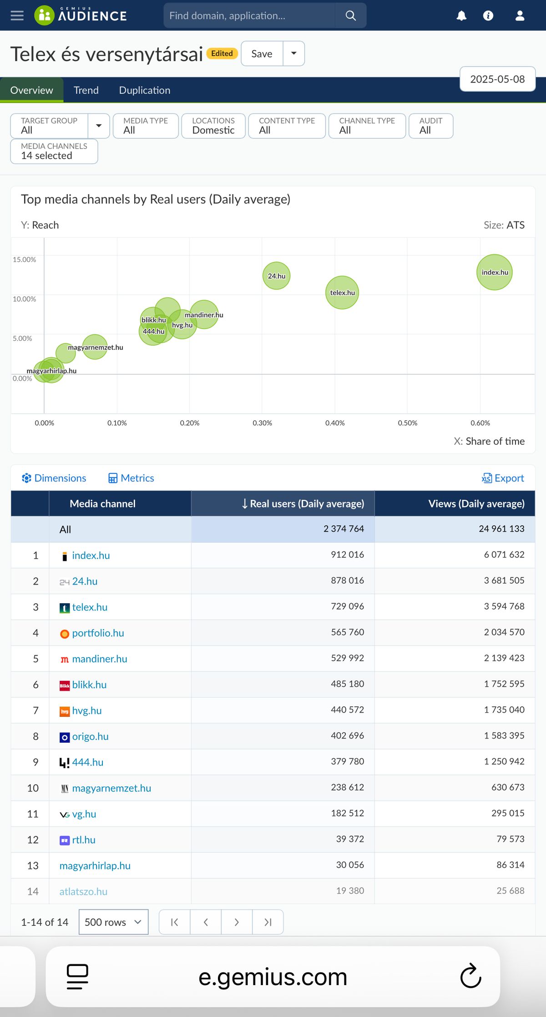546x1017 pixels.
Task: Go to first page of table
Action: pos(174,922)
